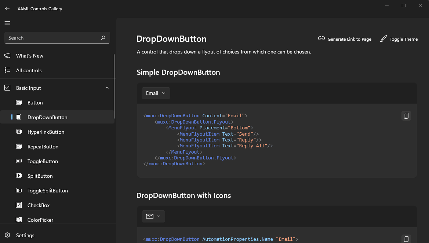Image resolution: width=429 pixels, height=243 pixels.
Task: Maximize the XAML Controls Gallery window
Action: tap(404, 5)
